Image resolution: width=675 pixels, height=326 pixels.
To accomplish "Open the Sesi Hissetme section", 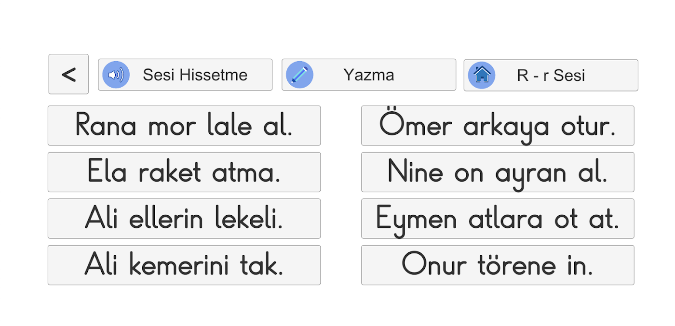I will click(x=195, y=75).
